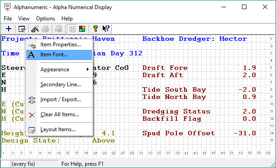
Task: Click the red X Clear All icon
Action: [x=32, y=115]
